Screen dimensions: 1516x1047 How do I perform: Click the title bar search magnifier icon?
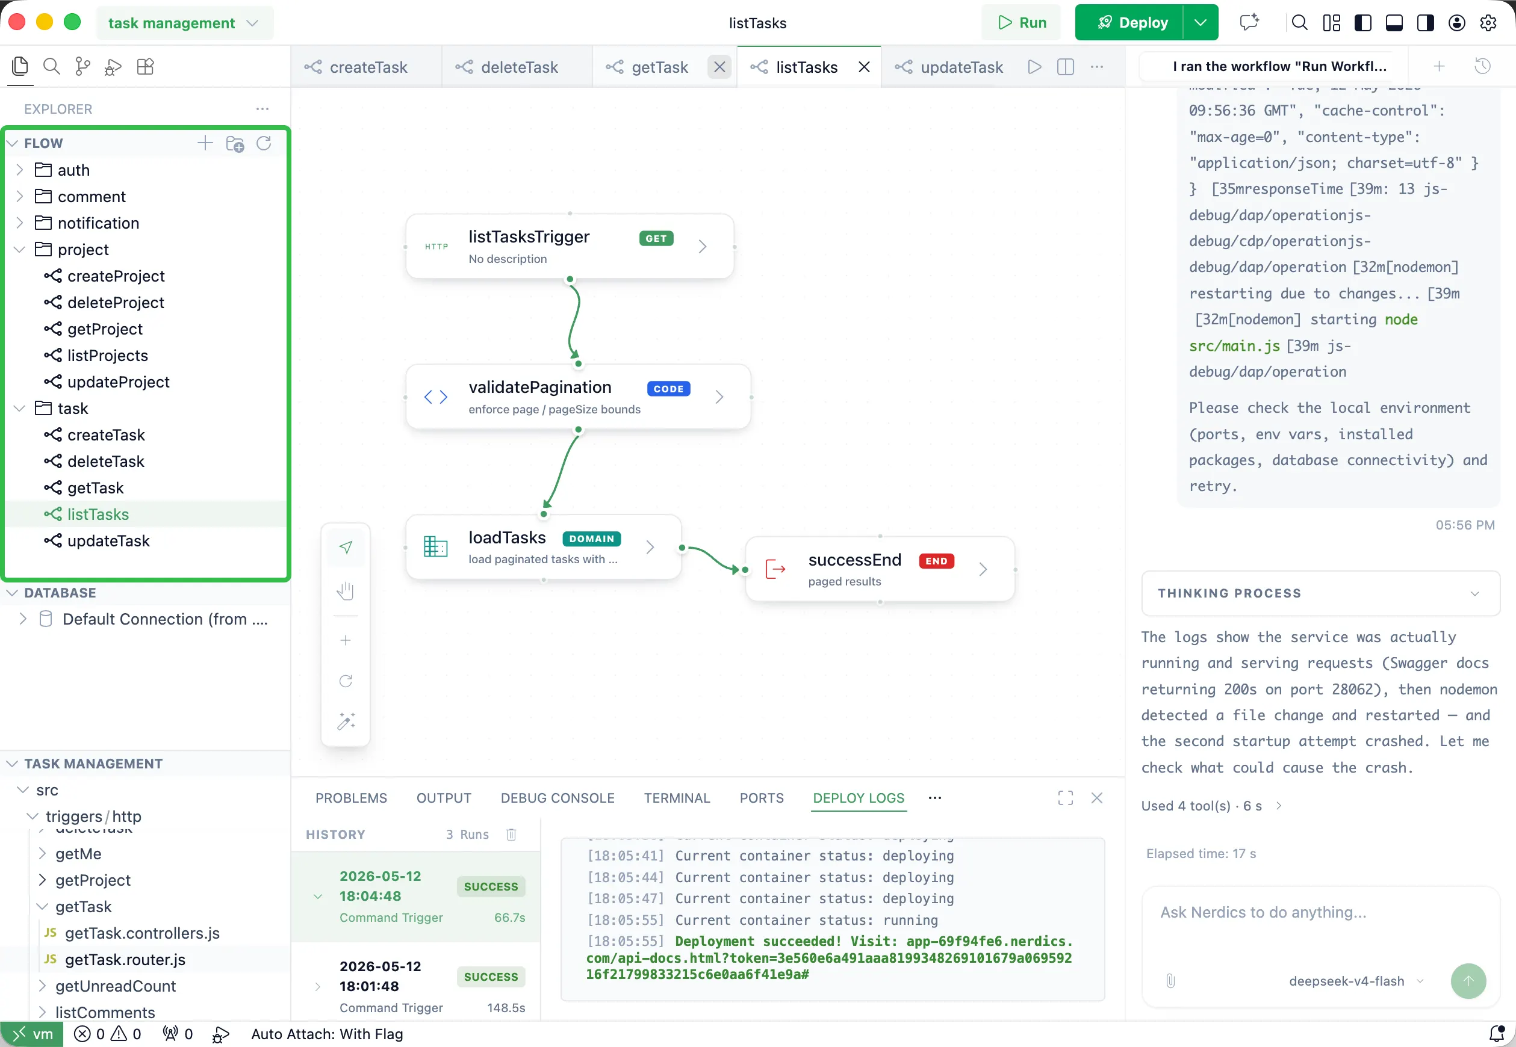click(x=1299, y=22)
